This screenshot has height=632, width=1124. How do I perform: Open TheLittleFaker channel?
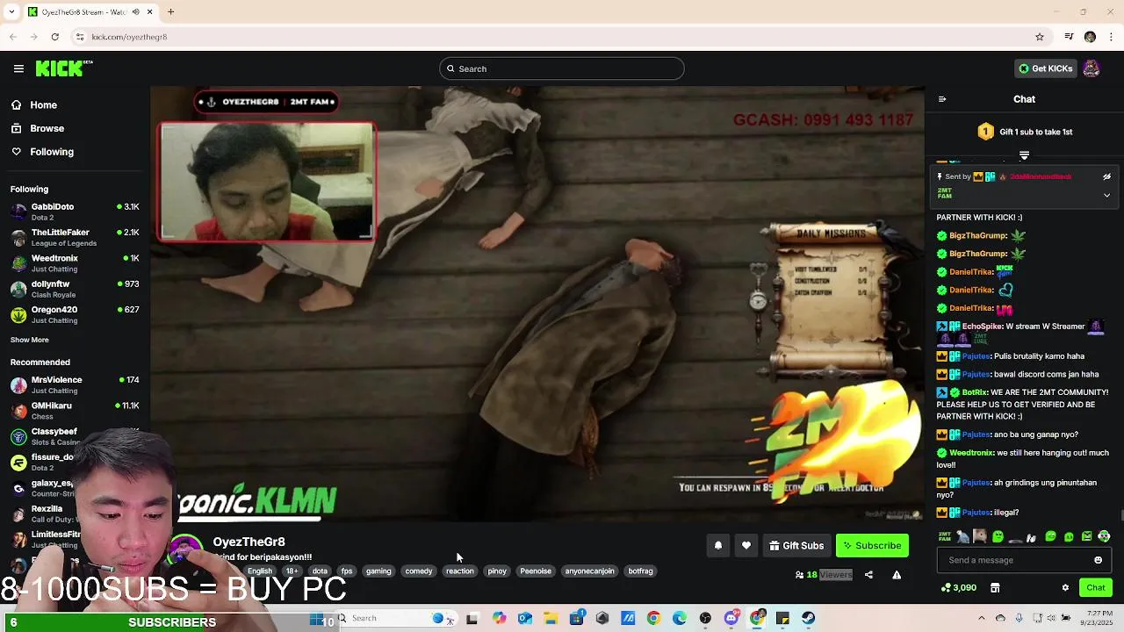pyautogui.click(x=75, y=237)
